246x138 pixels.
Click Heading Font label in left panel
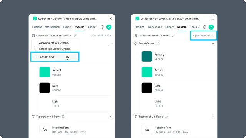click(x=60, y=128)
